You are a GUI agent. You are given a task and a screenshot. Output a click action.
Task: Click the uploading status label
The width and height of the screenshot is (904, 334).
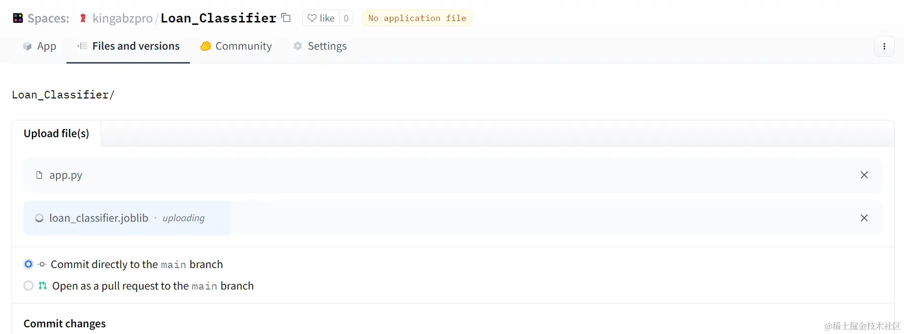[x=184, y=218]
